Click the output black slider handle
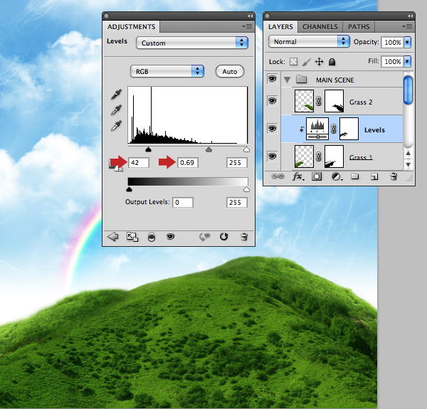Viewport: 427px width, 409px height. (x=130, y=189)
